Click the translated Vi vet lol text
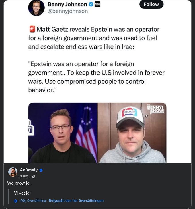 pyautogui.click(x=22, y=193)
